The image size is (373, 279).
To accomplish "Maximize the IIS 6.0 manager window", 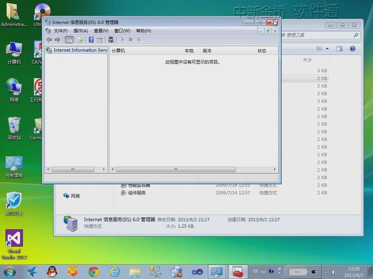I will point(260,23).
